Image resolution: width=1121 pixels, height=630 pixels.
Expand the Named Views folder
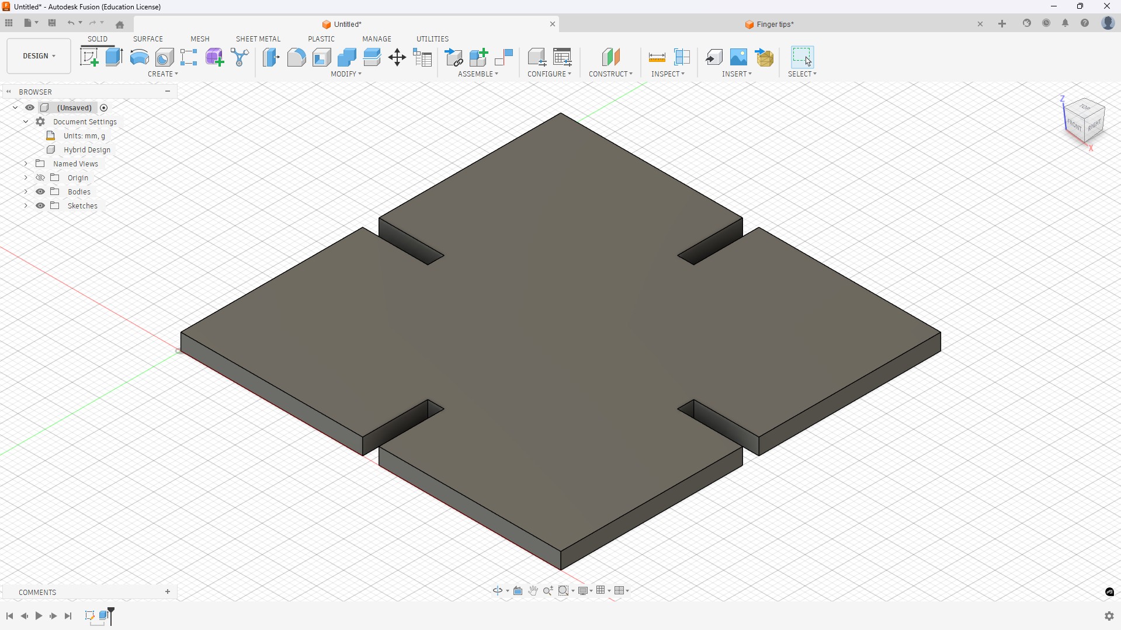[26, 163]
